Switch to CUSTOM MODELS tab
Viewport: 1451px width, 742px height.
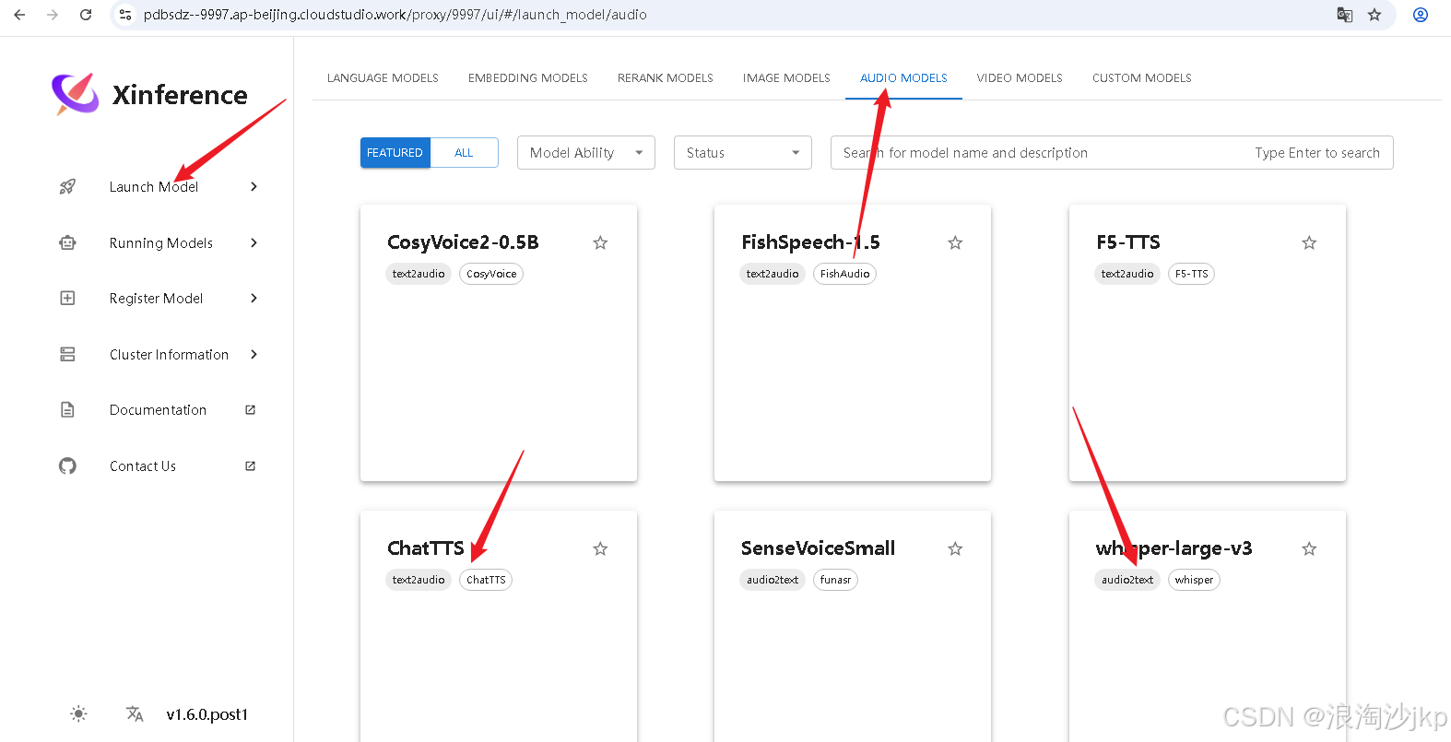1142,77
